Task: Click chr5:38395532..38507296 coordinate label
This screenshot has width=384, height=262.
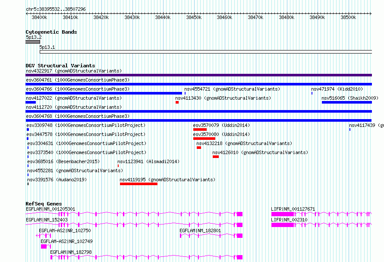Action: [x=56, y=9]
